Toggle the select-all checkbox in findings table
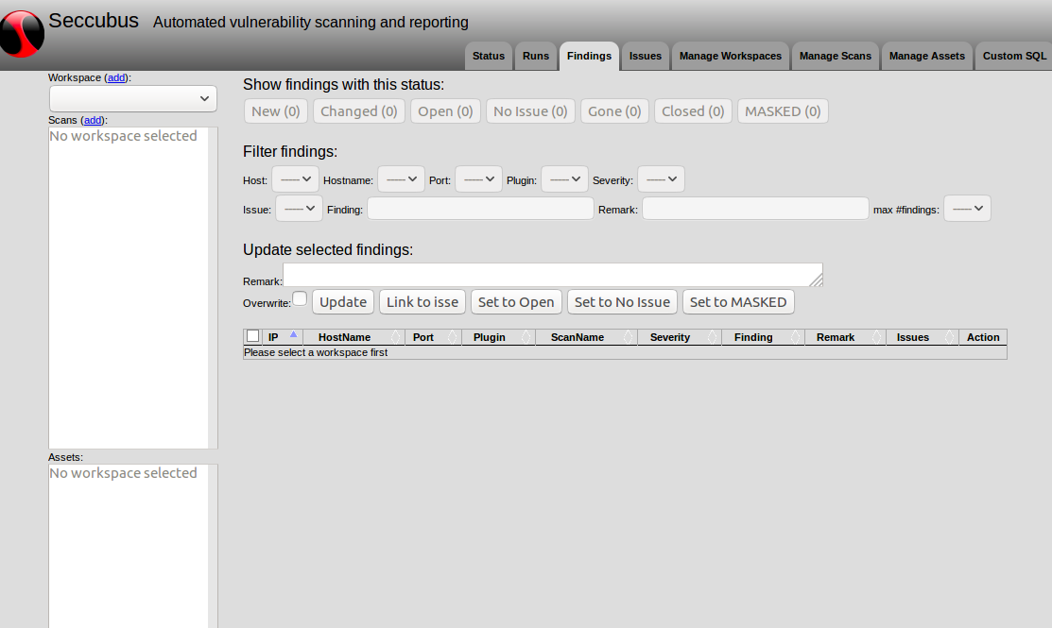The image size is (1052, 628). pos(252,335)
